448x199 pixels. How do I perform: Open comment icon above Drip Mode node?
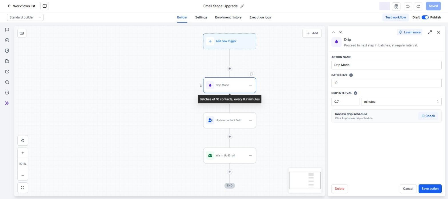tap(251, 74)
